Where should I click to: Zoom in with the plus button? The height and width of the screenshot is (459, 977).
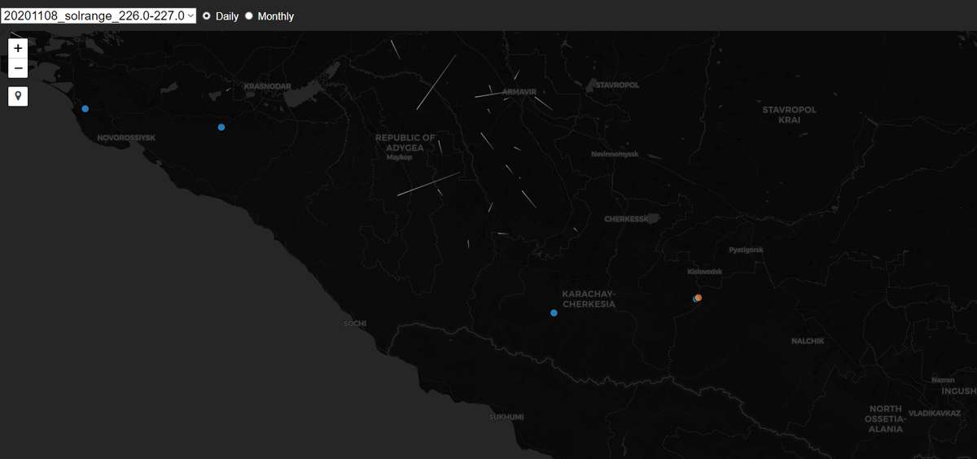[18, 48]
